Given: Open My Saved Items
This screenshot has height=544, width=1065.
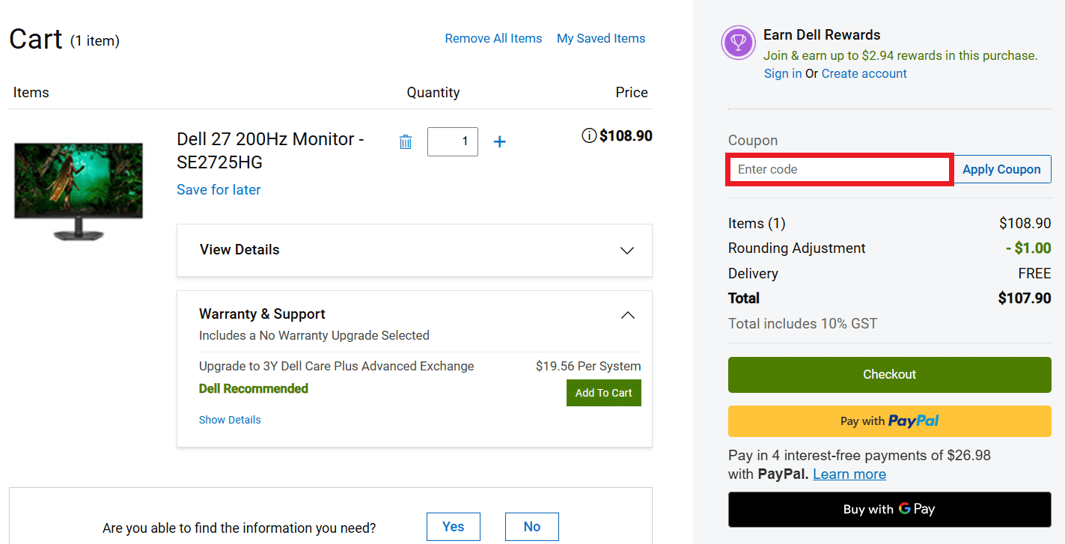Looking at the screenshot, I should point(601,38).
